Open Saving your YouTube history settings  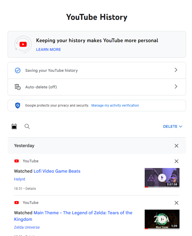[x=97, y=70]
